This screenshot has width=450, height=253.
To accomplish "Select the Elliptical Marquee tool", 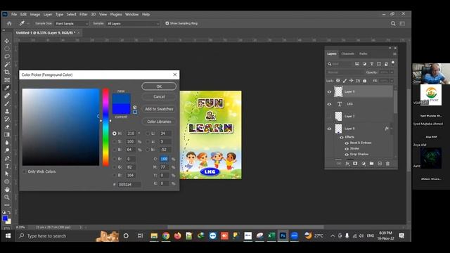I will (7, 48).
